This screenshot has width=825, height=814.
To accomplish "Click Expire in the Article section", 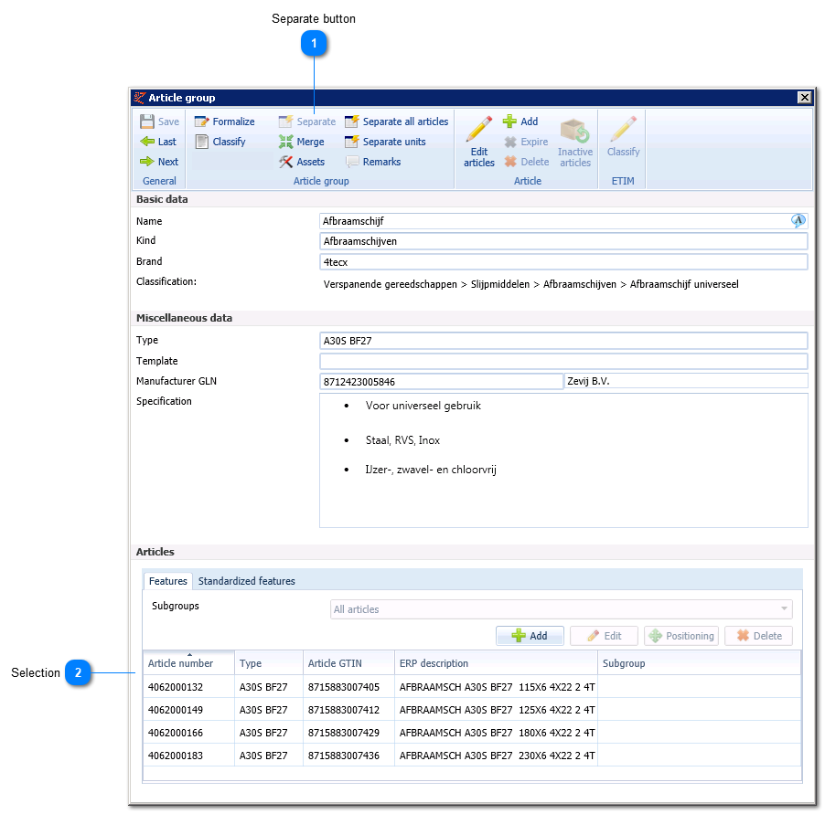I will 526,142.
